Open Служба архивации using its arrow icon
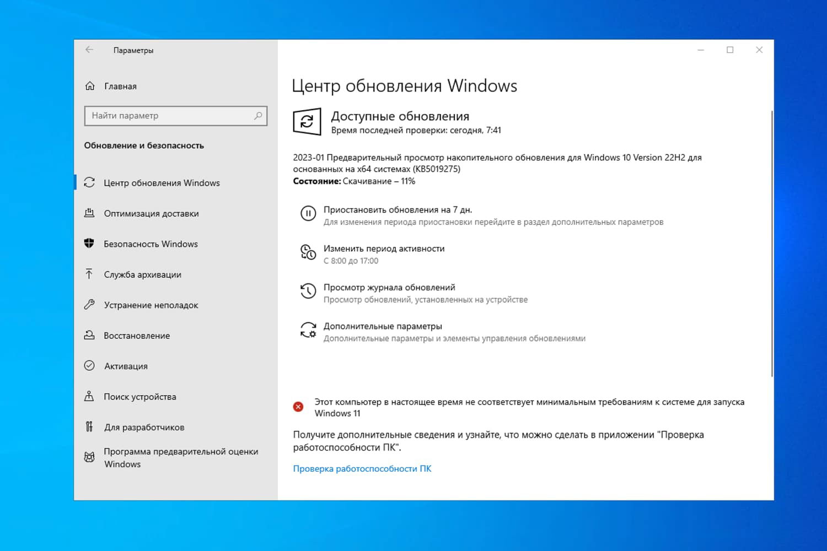Viewport: 827px width, 551px height. (x=89, y=274)
